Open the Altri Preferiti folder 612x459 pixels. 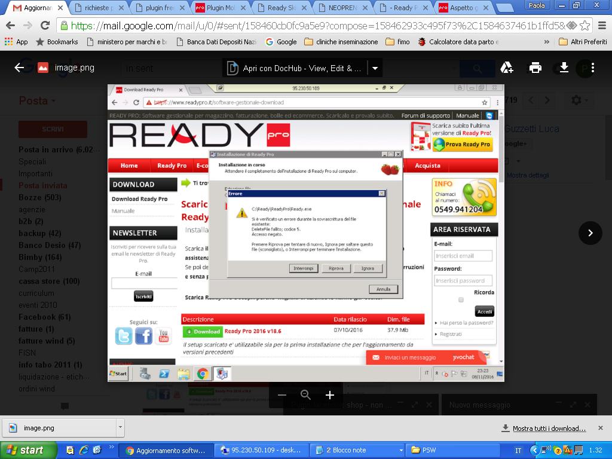tap(583, 42)
